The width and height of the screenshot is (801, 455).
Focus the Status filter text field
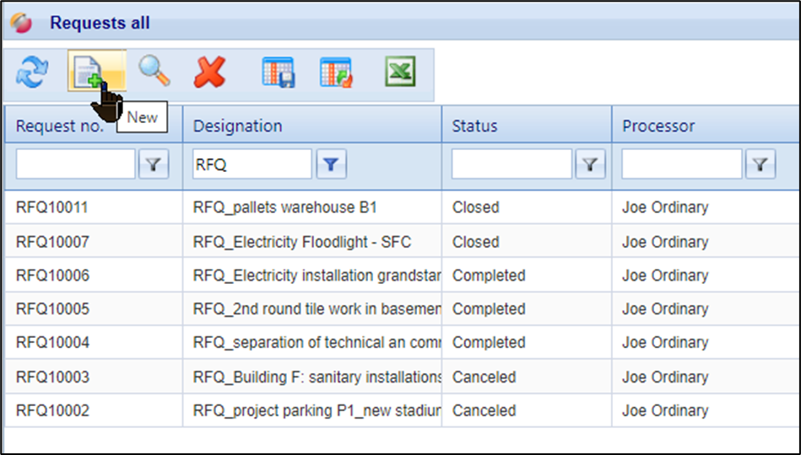pyautogui.click(x=511, y=165)
